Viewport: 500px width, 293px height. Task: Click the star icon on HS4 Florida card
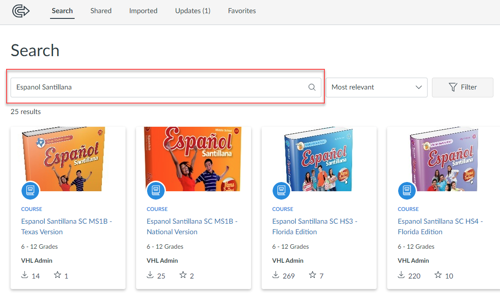click(x=438, y=275)
